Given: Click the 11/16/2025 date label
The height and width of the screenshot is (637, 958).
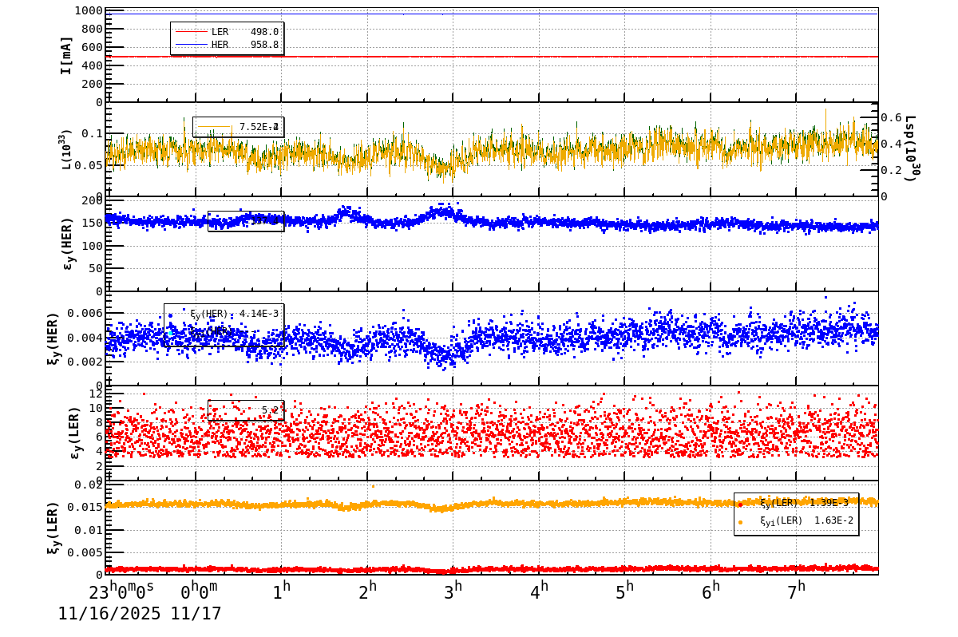Looking at the screenshot, I should [109, 614].
